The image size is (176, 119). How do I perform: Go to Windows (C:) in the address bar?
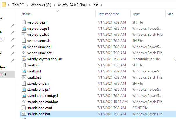[x=41, y=5]
